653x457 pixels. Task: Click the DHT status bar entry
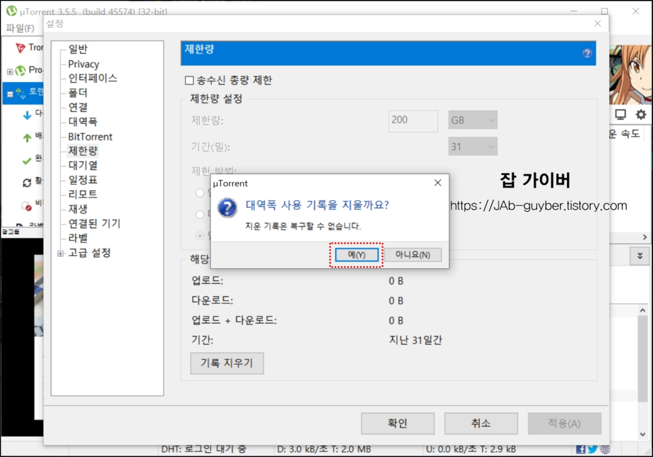204,449
